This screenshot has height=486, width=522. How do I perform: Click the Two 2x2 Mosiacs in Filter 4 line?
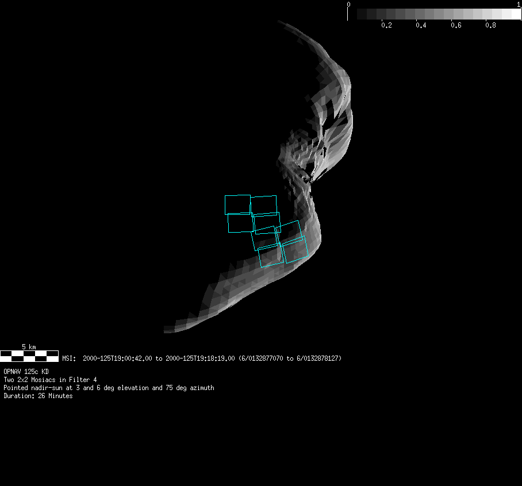(50, 380)
